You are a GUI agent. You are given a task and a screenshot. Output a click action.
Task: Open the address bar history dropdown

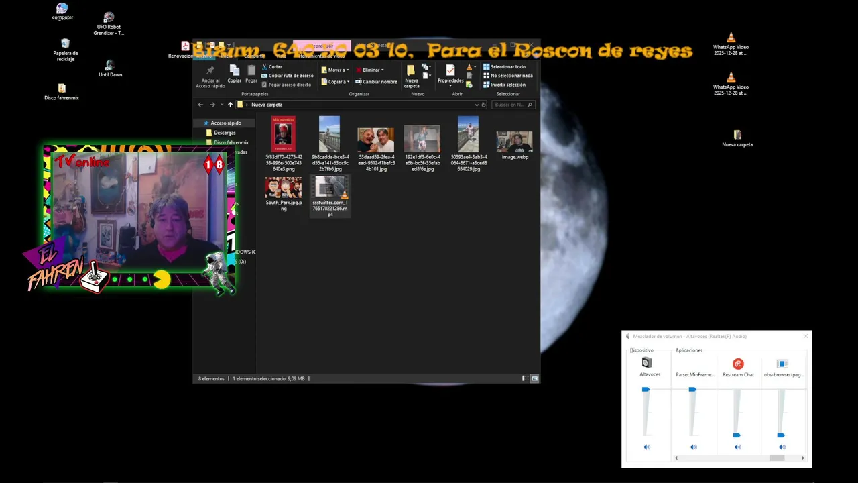(477, 105)
